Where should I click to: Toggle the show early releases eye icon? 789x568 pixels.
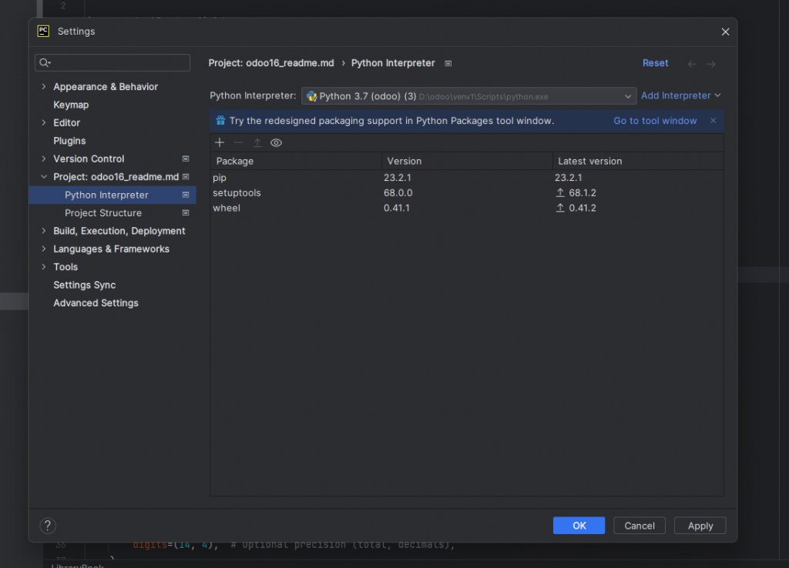[276, 142]
